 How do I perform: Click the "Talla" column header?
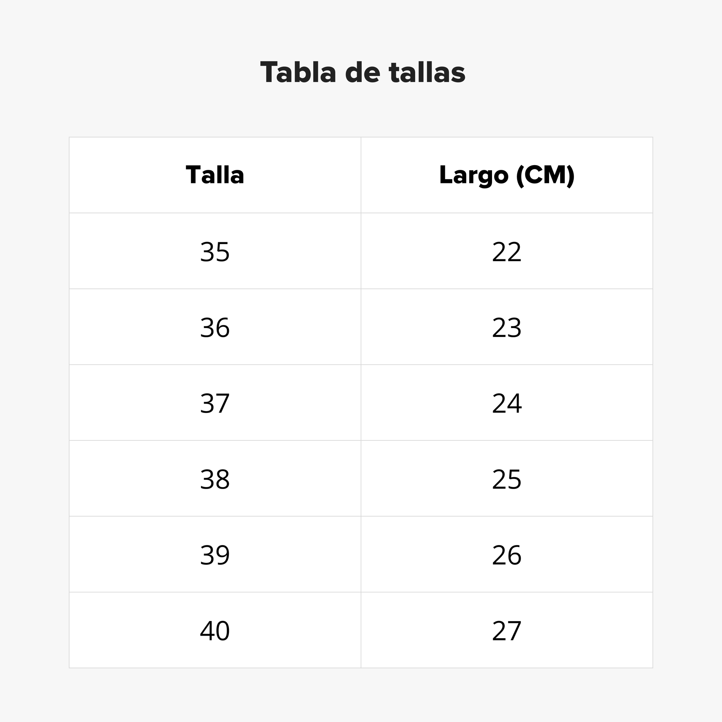click(215, 175)
